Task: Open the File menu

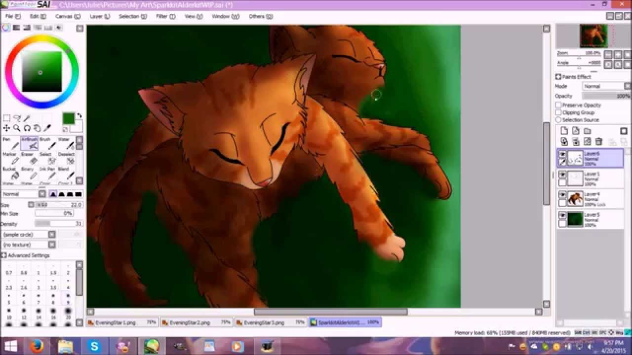Action: 12,16
